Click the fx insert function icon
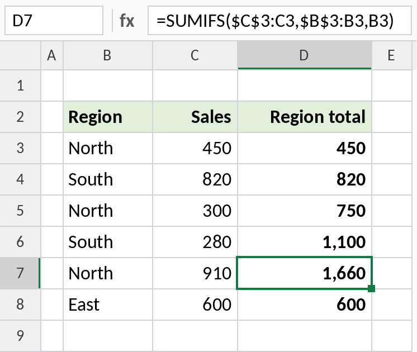 coord(127,21)
